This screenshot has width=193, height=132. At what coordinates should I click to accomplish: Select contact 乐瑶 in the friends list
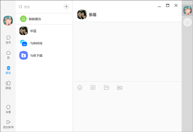[x=44, y=31]
